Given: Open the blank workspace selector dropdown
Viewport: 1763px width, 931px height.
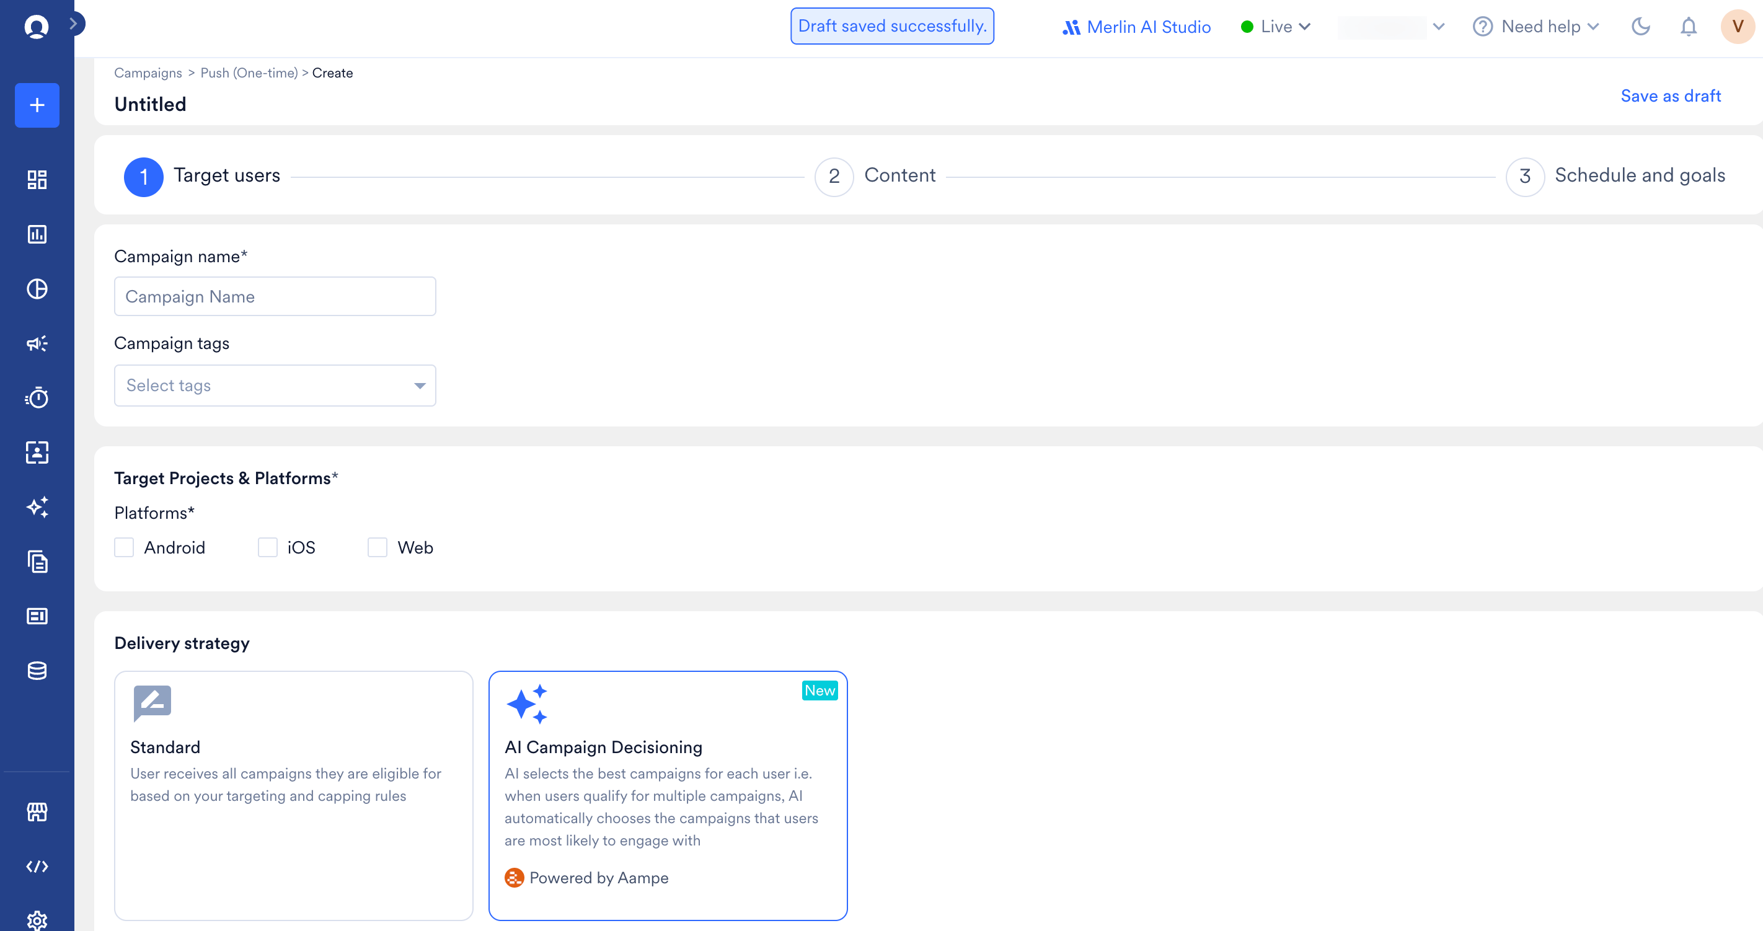Looking at the screenshot, I should (1392, 27).
